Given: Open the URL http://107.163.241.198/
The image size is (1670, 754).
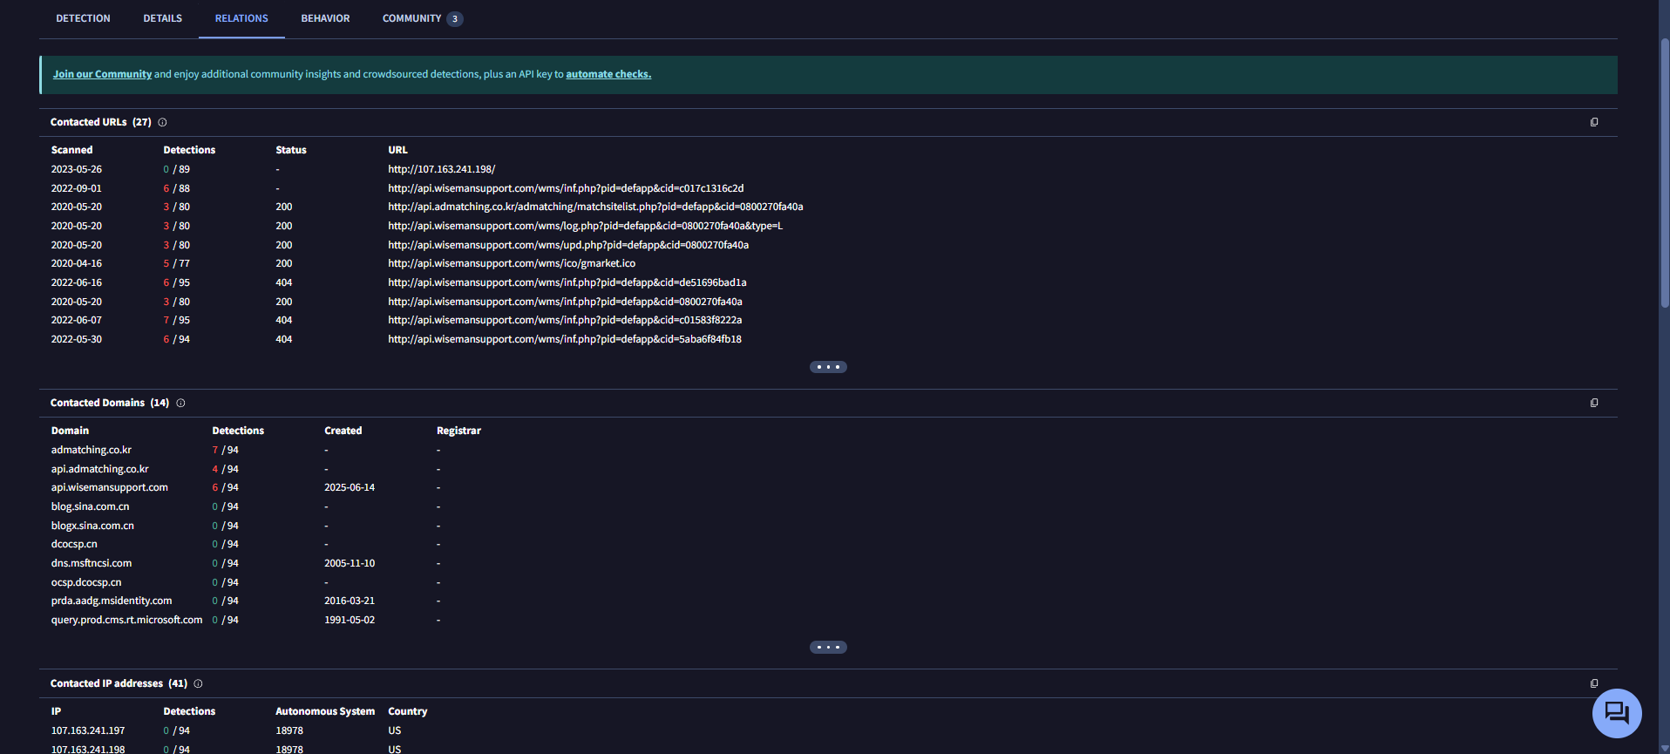Looking at the screenshot, I should tap(441, 169).
